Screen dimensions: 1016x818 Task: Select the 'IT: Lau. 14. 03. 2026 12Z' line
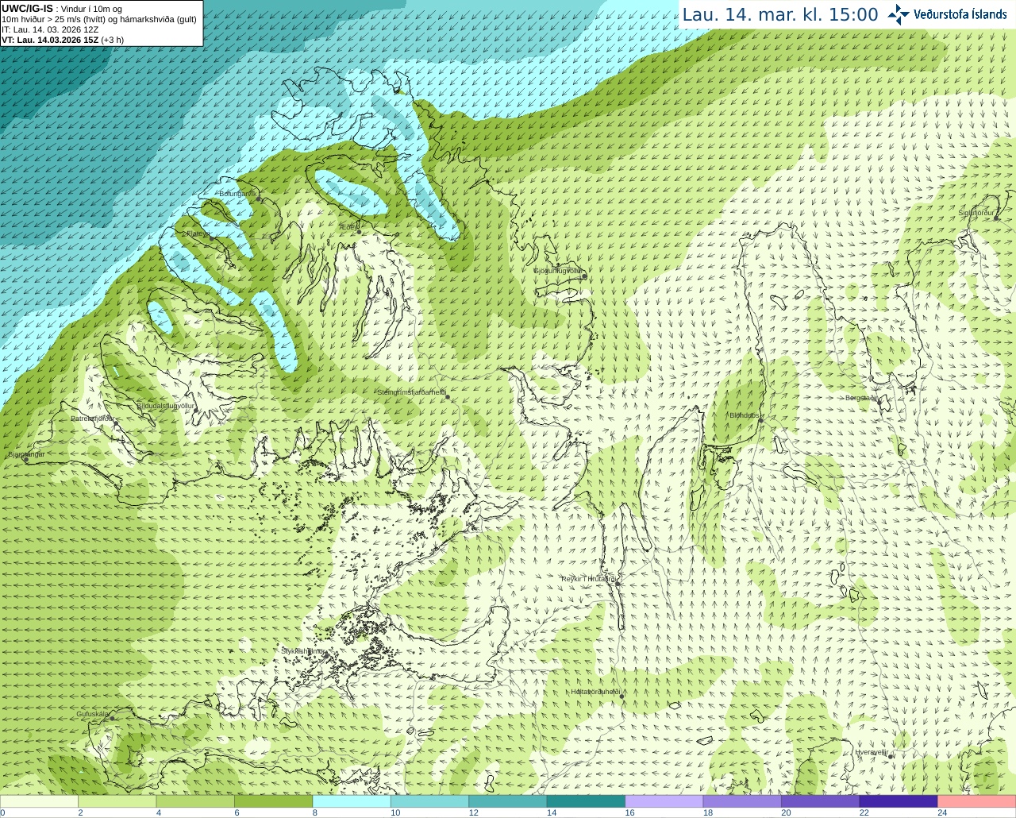pos(50,29)
